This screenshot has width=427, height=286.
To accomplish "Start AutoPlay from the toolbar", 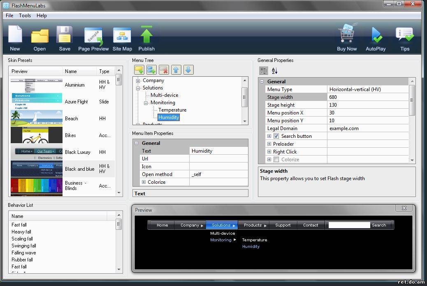I will (x=376, y=36).
